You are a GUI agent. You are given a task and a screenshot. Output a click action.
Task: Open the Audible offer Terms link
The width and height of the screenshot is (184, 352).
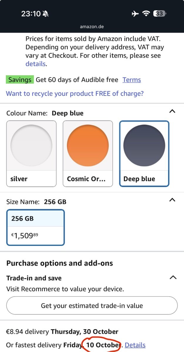131,80
